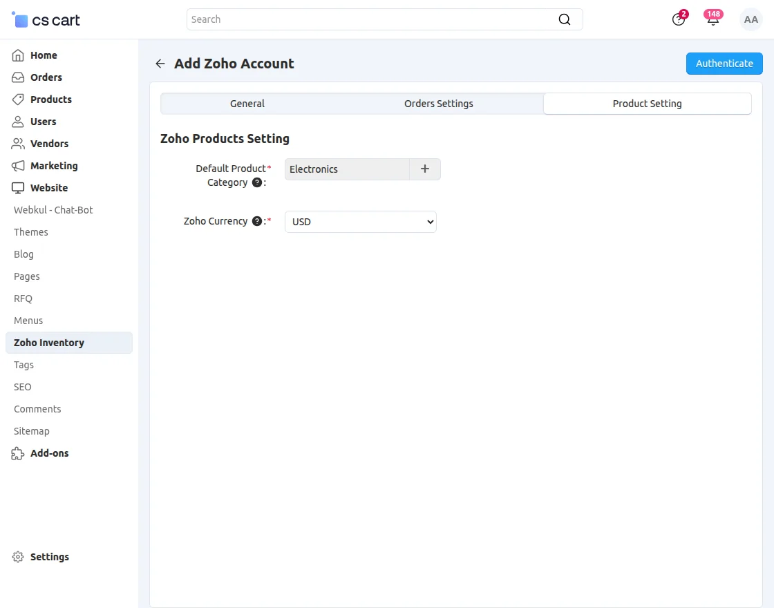Open Settings at bottom of sidebar
774x608 pixels.
click(49, 557)
